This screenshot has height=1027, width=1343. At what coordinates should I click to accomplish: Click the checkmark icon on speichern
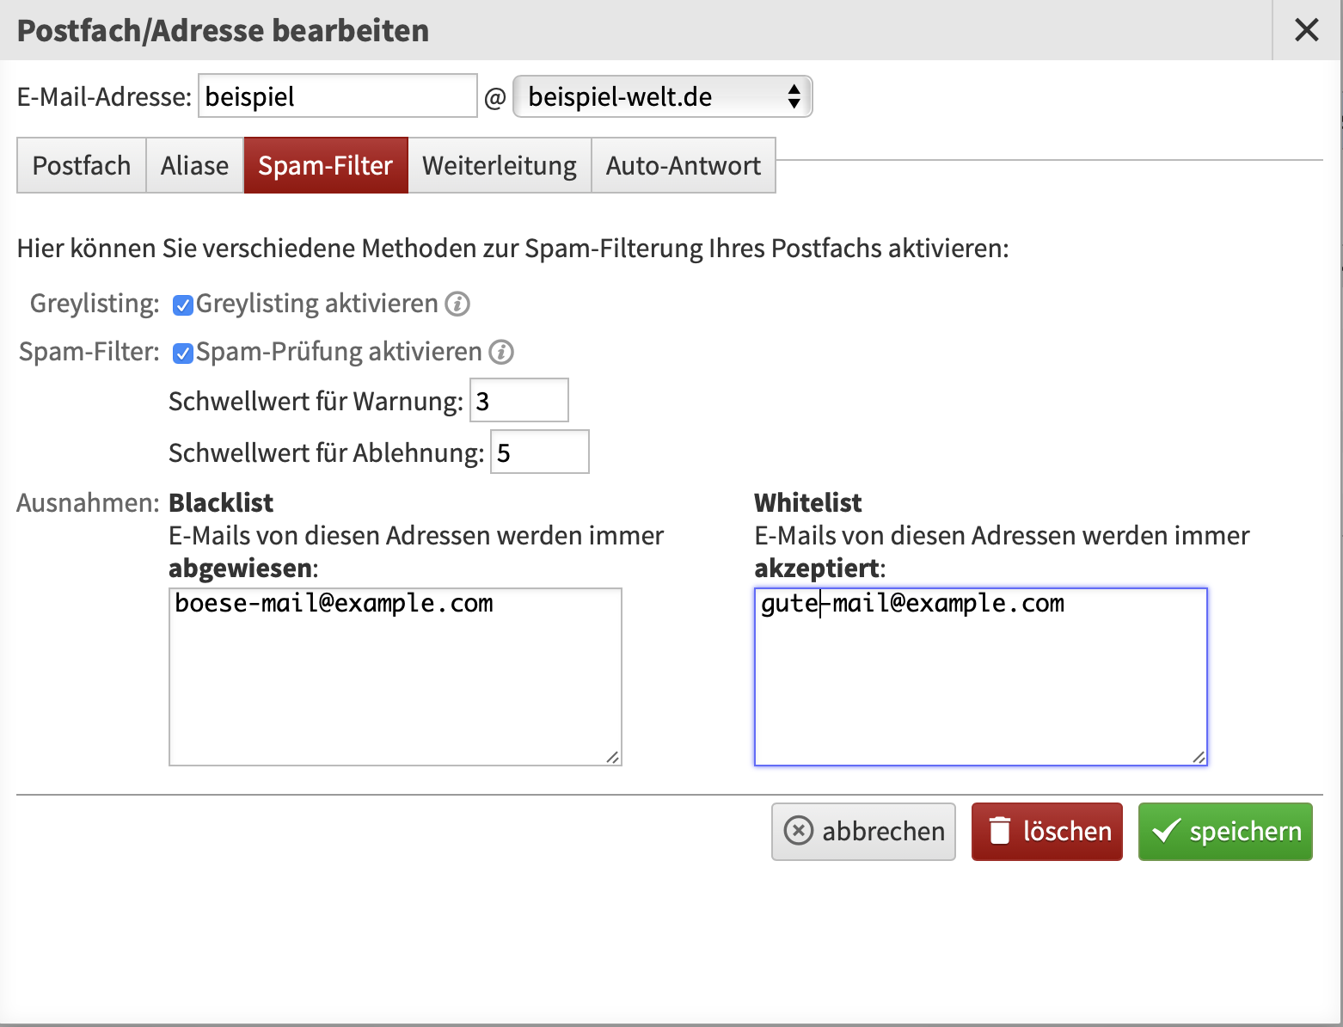tap(1166, 831)
